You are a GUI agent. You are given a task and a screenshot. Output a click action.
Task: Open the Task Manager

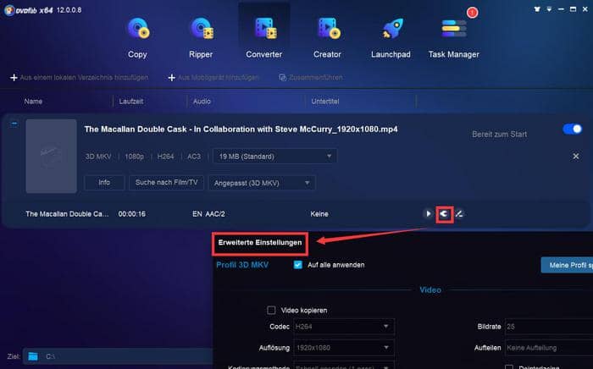click(454, 37)
